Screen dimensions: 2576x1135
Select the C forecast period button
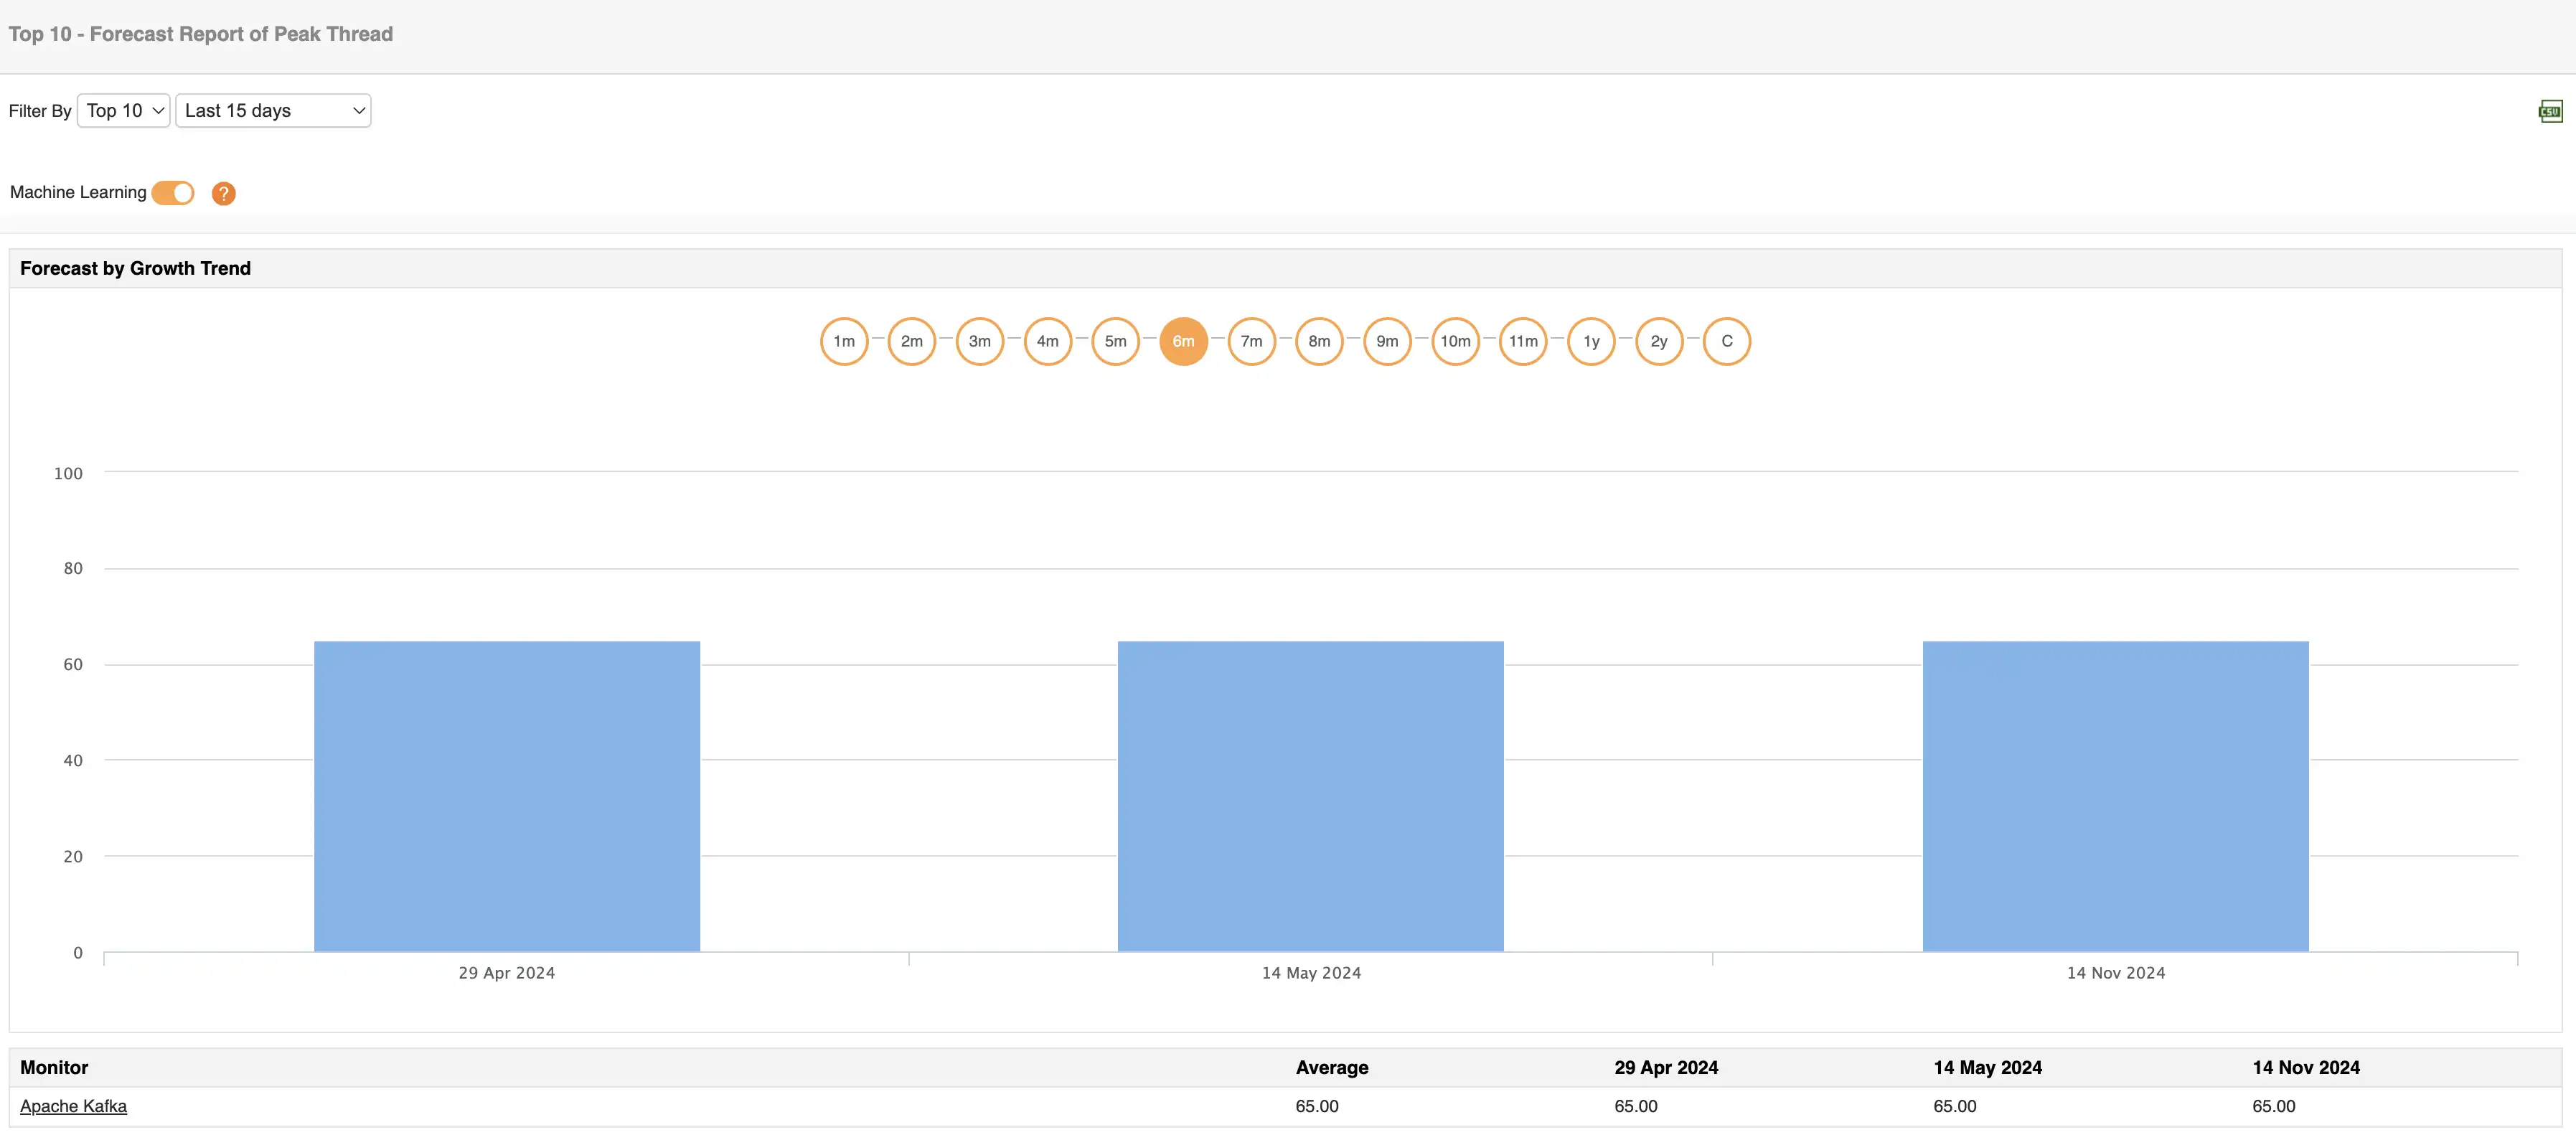1729,340
